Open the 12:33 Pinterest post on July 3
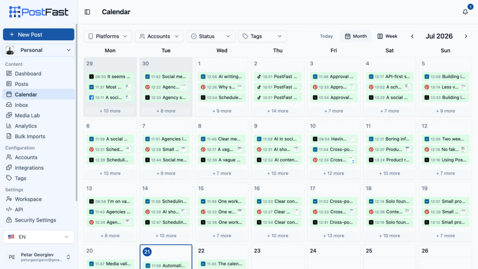 click(333, 87)
